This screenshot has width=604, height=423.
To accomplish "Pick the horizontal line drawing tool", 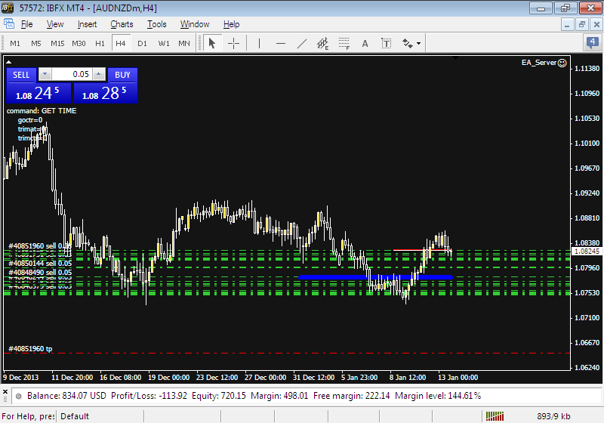I will pos(281,43).
